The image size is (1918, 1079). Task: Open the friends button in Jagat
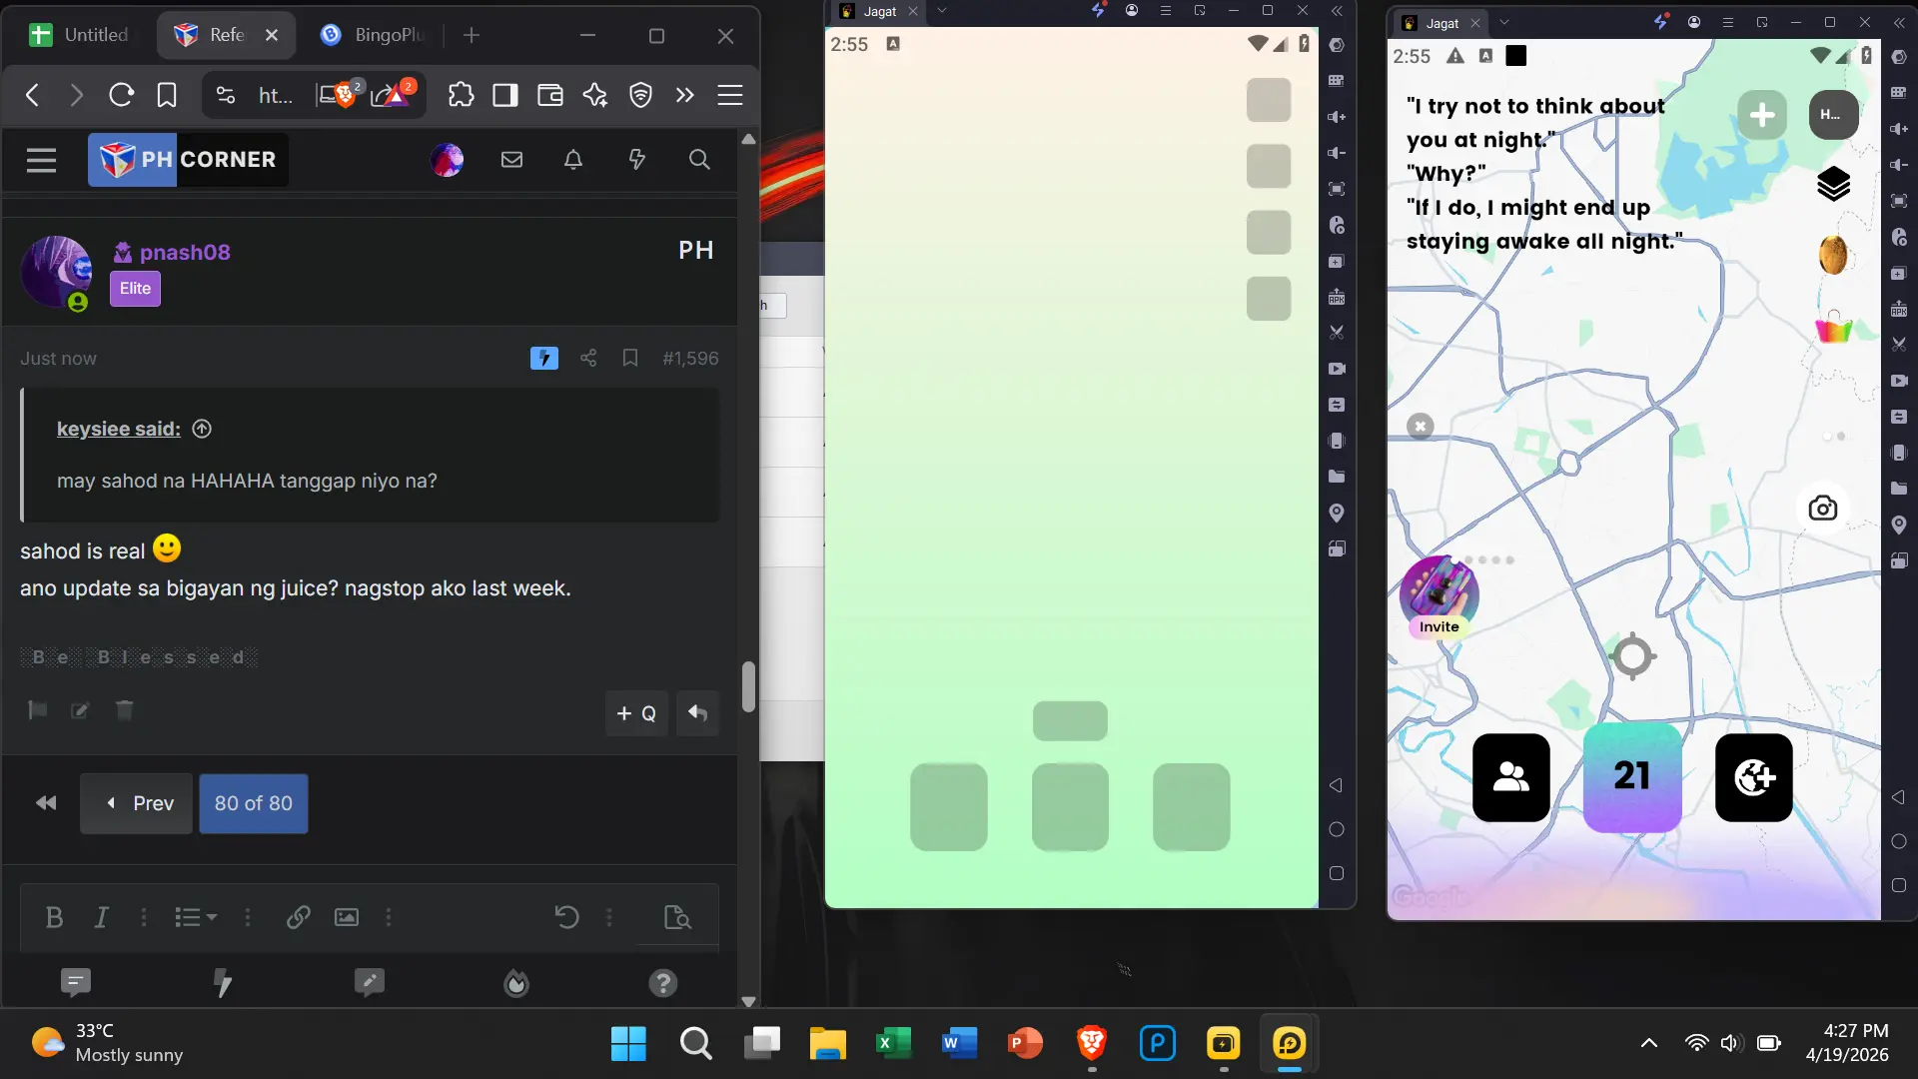click(1511, 777)
